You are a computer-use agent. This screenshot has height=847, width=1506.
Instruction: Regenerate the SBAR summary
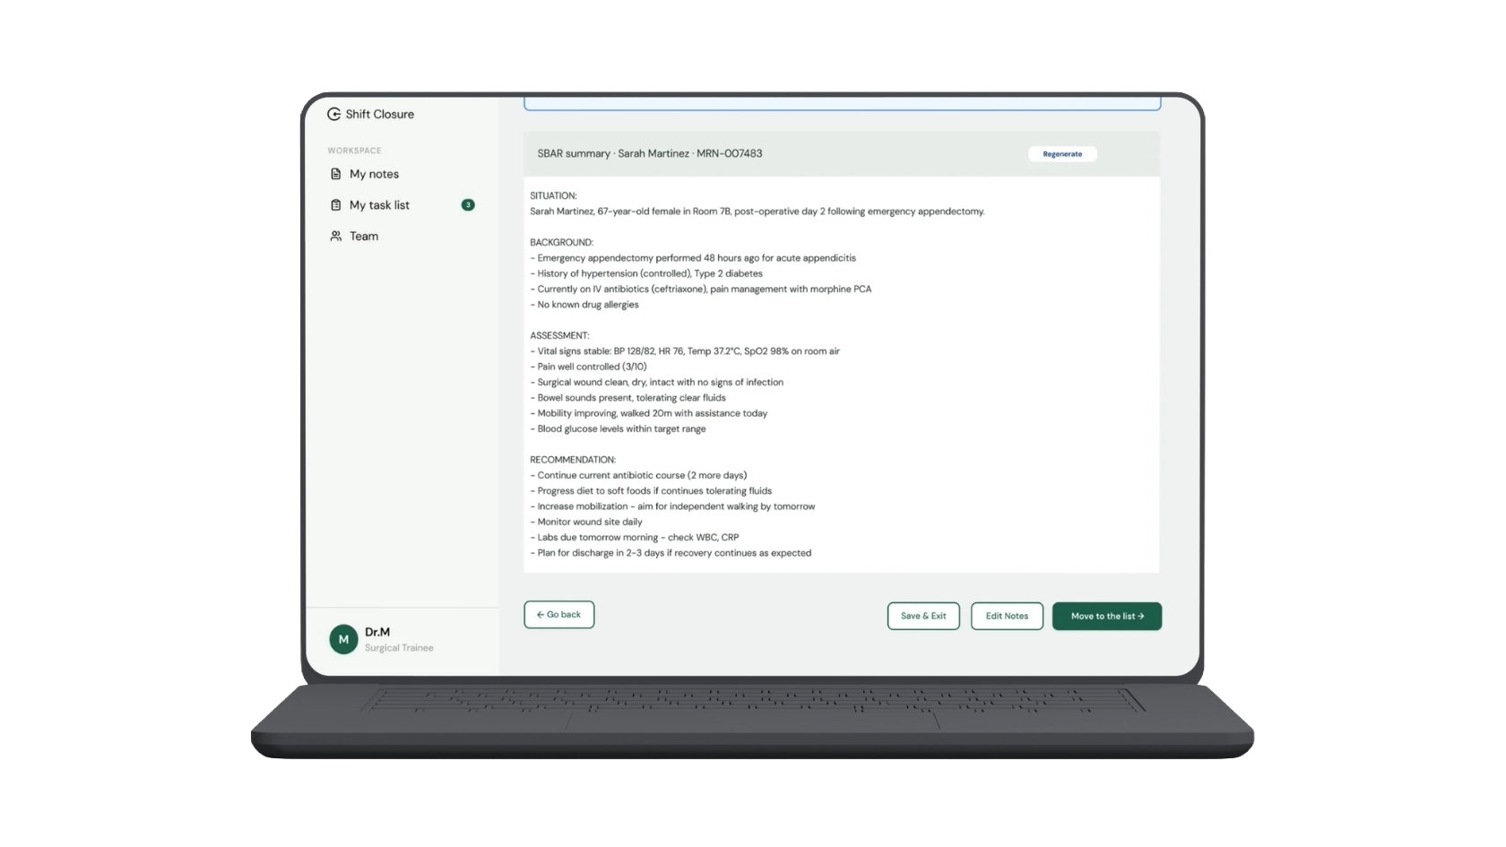tap(1062, 154)
